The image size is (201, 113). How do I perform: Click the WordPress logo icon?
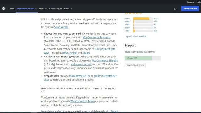pos(4,8)
